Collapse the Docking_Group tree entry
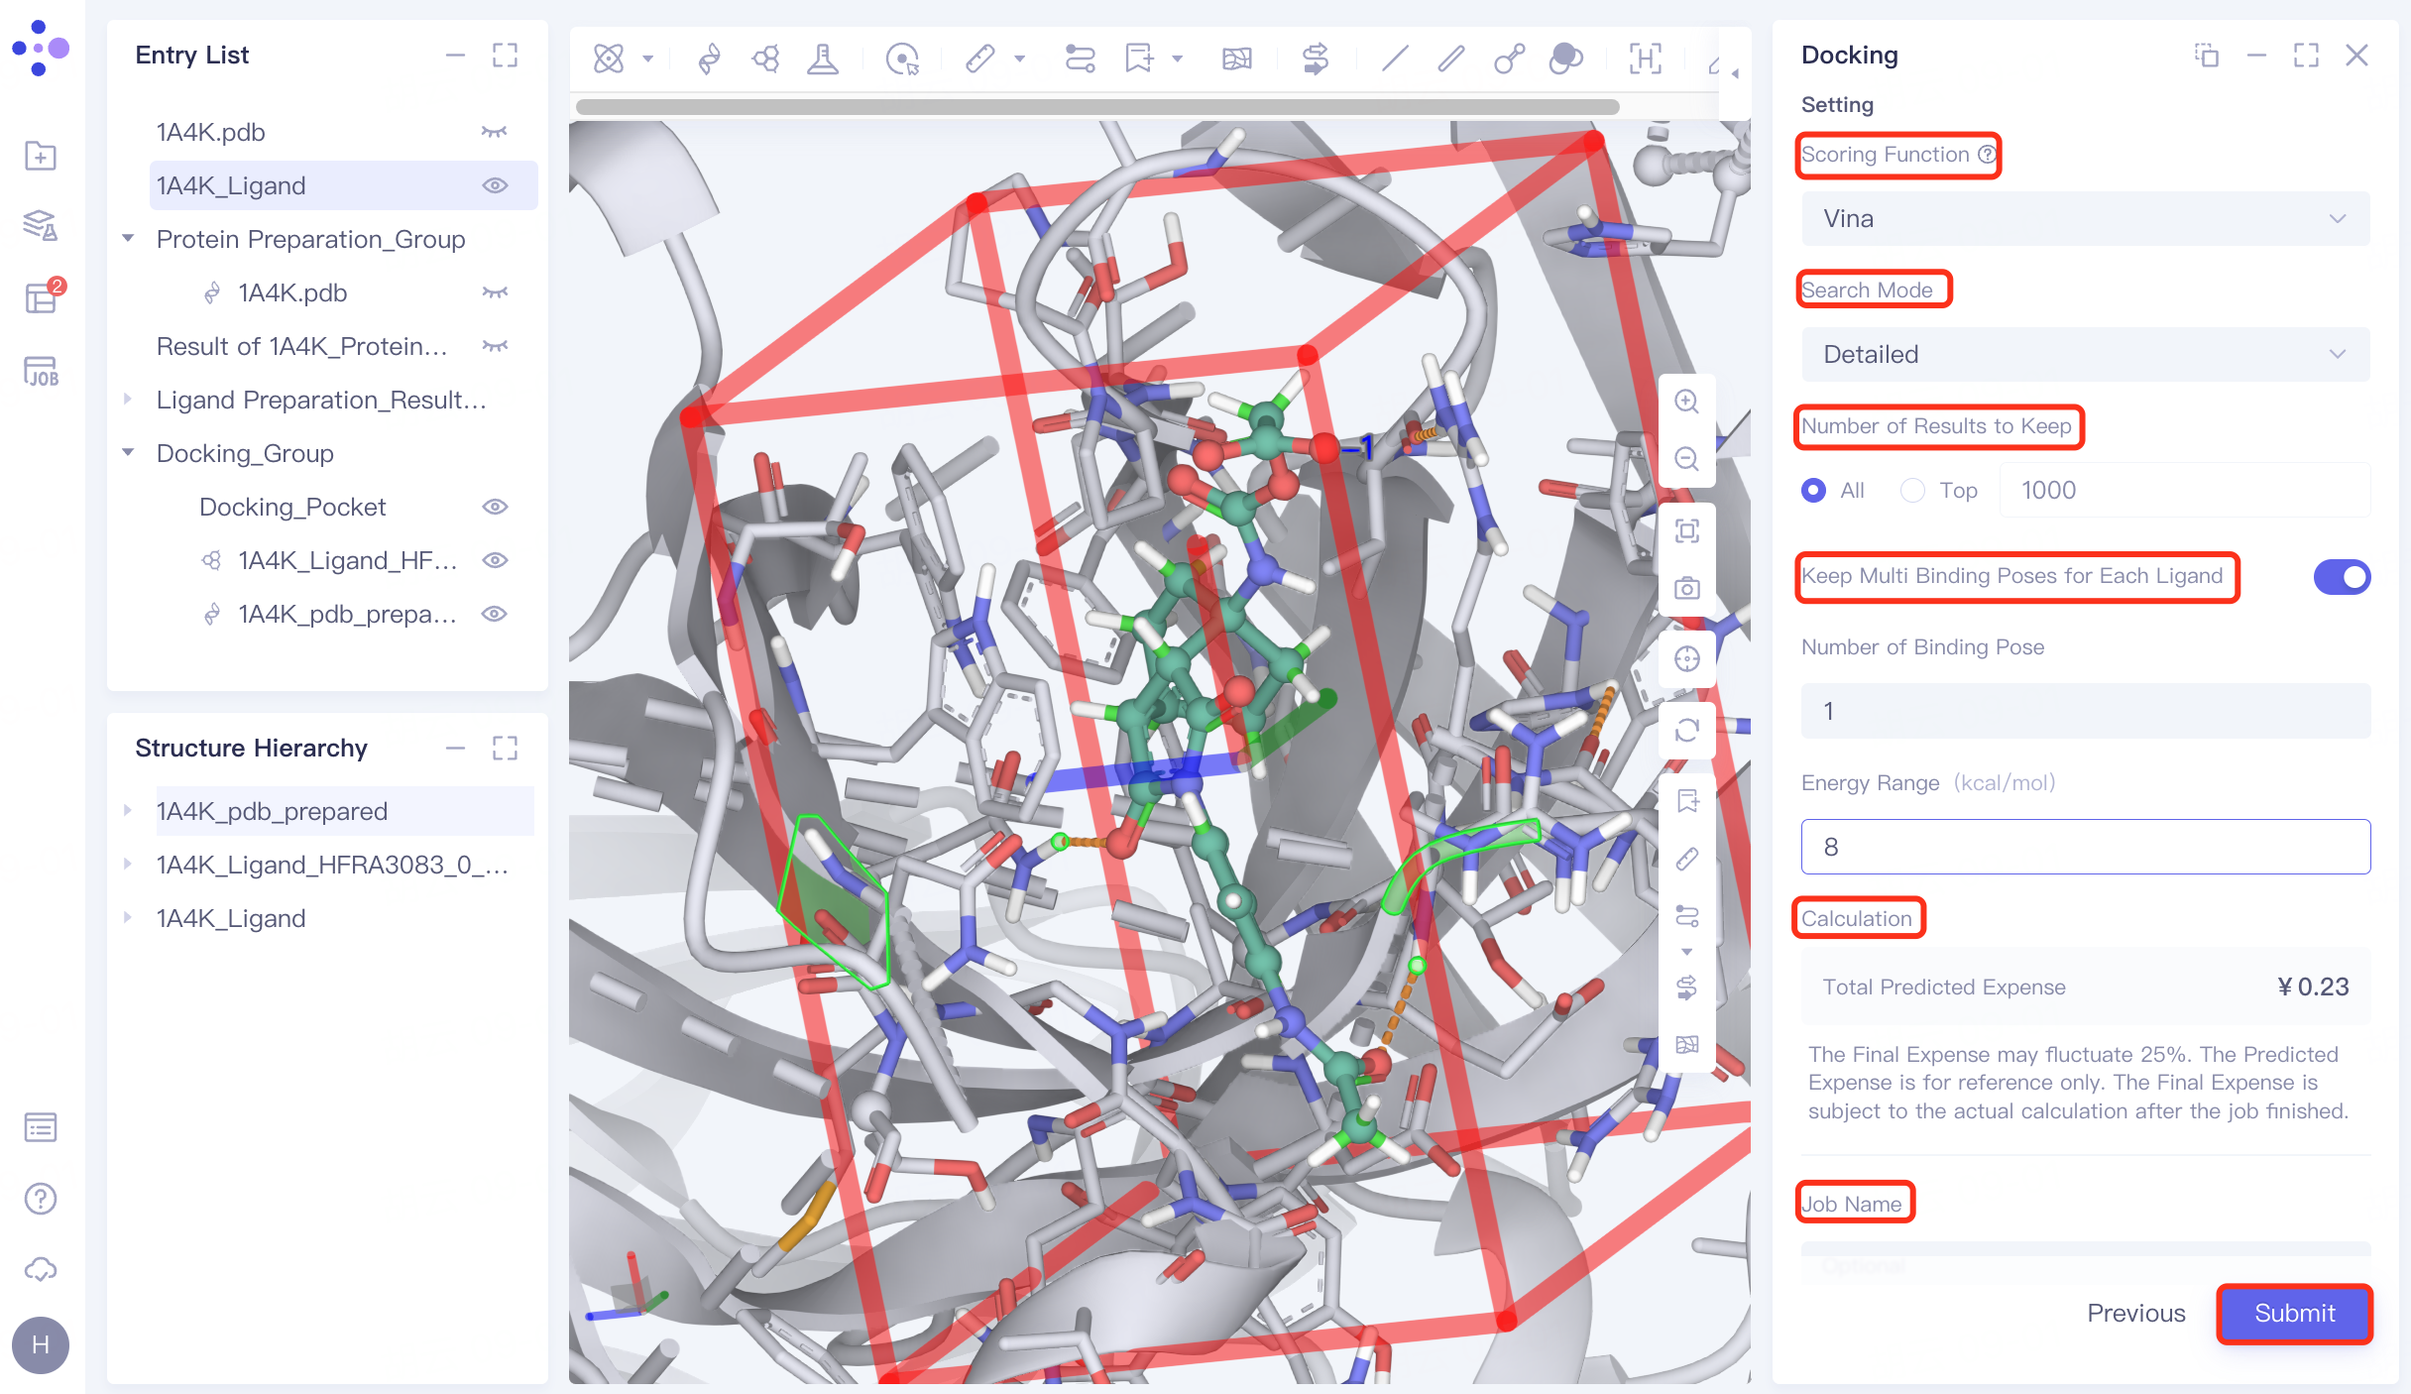This screenshot has width=2411, height=1394. point(129,452)
